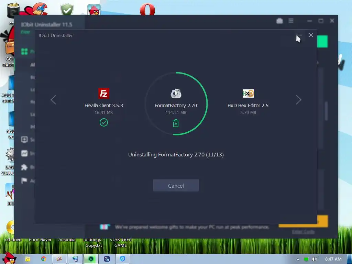Click the Programs grid icon in sidebar
Viewport: 352px width, 264px height.
[24, 52]
